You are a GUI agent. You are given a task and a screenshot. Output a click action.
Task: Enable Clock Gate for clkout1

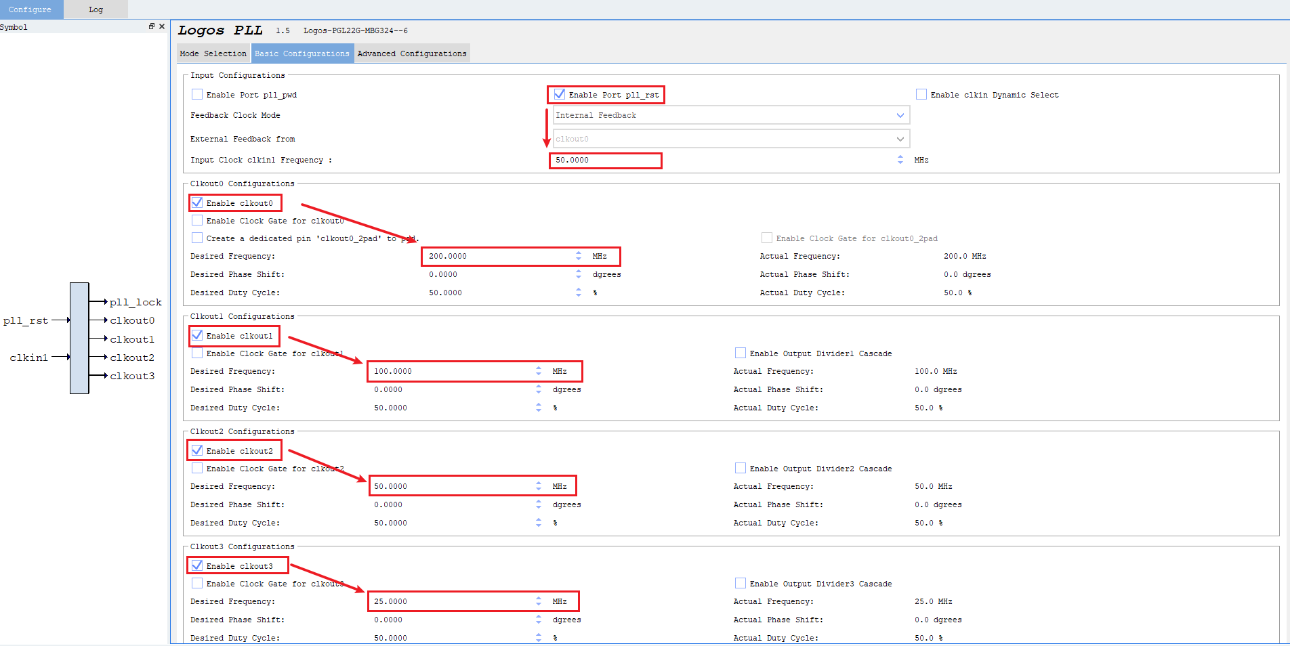(197, 353)
